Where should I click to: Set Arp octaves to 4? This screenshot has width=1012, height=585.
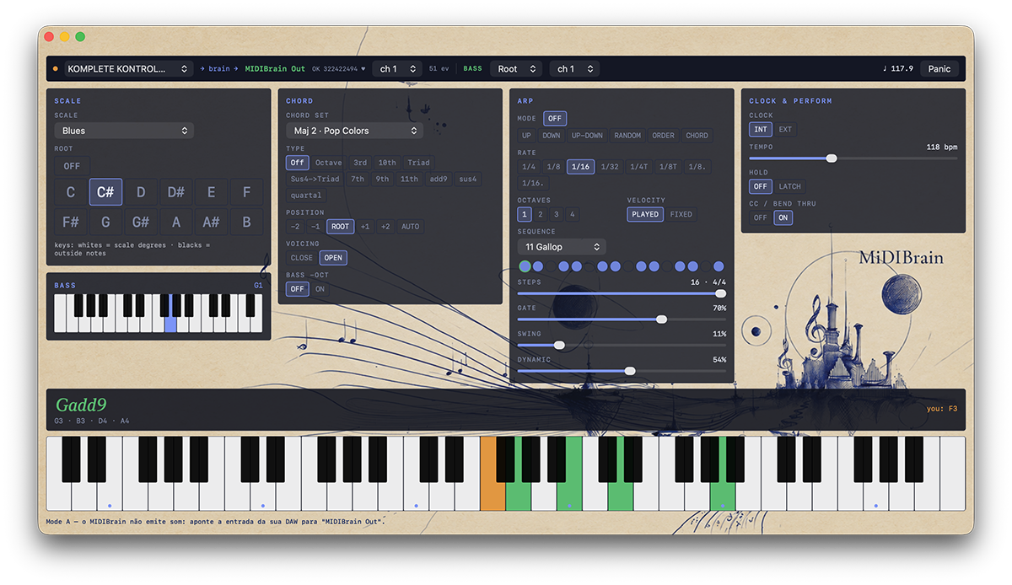pyautogui.click(x=573, y=214)
